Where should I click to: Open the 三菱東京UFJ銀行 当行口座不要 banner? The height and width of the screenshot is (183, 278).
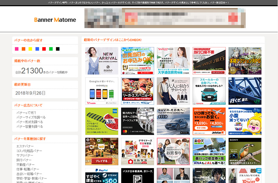pyautogui.click(x=209, y=61)
